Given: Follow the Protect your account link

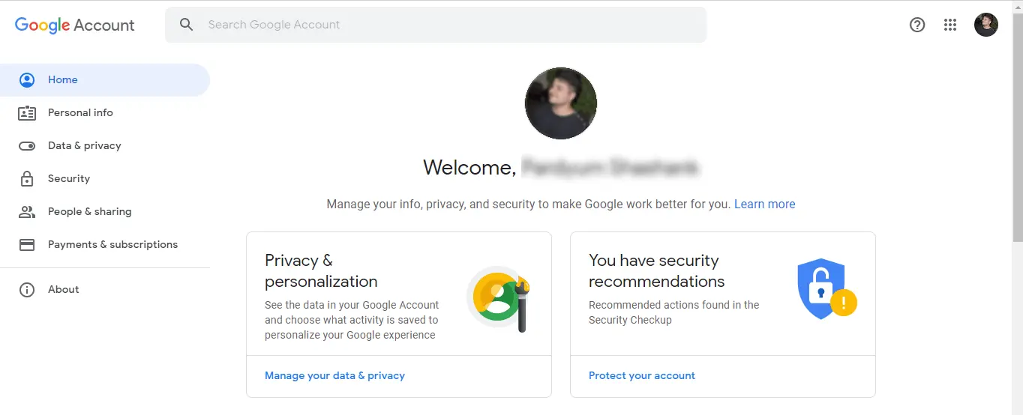Looking at the screenshot, I should pyautogui.click(x=642, y=376).
